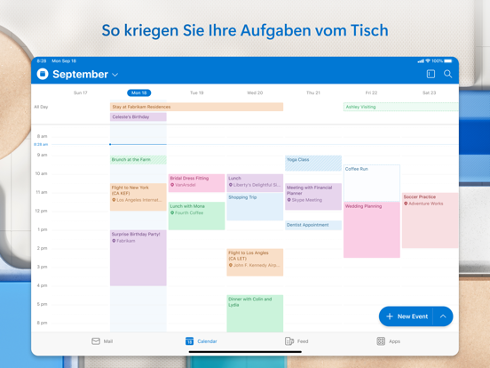Viewport: 490px width, 368px height.
Task: Select Sun 17 day header
Action: (x=80, y=92)
